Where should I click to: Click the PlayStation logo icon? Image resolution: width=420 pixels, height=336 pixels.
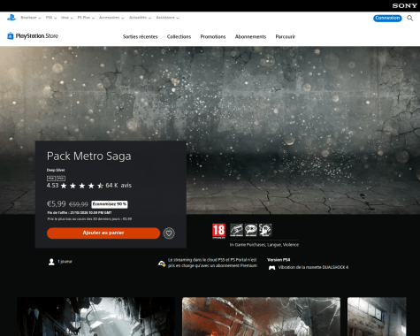point(11,18)
